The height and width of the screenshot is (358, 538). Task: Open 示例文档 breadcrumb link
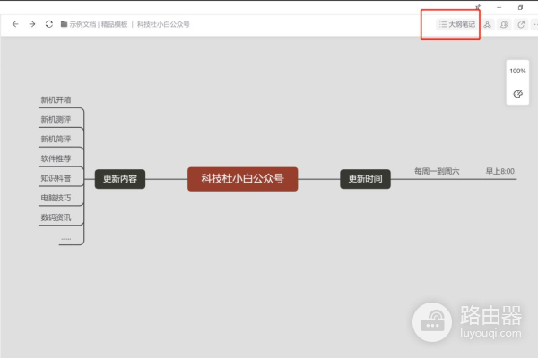pyautogui.click(x=82, y=24)
